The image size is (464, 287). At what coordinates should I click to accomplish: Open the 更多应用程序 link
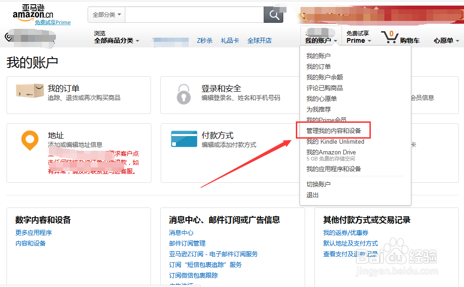34,233
